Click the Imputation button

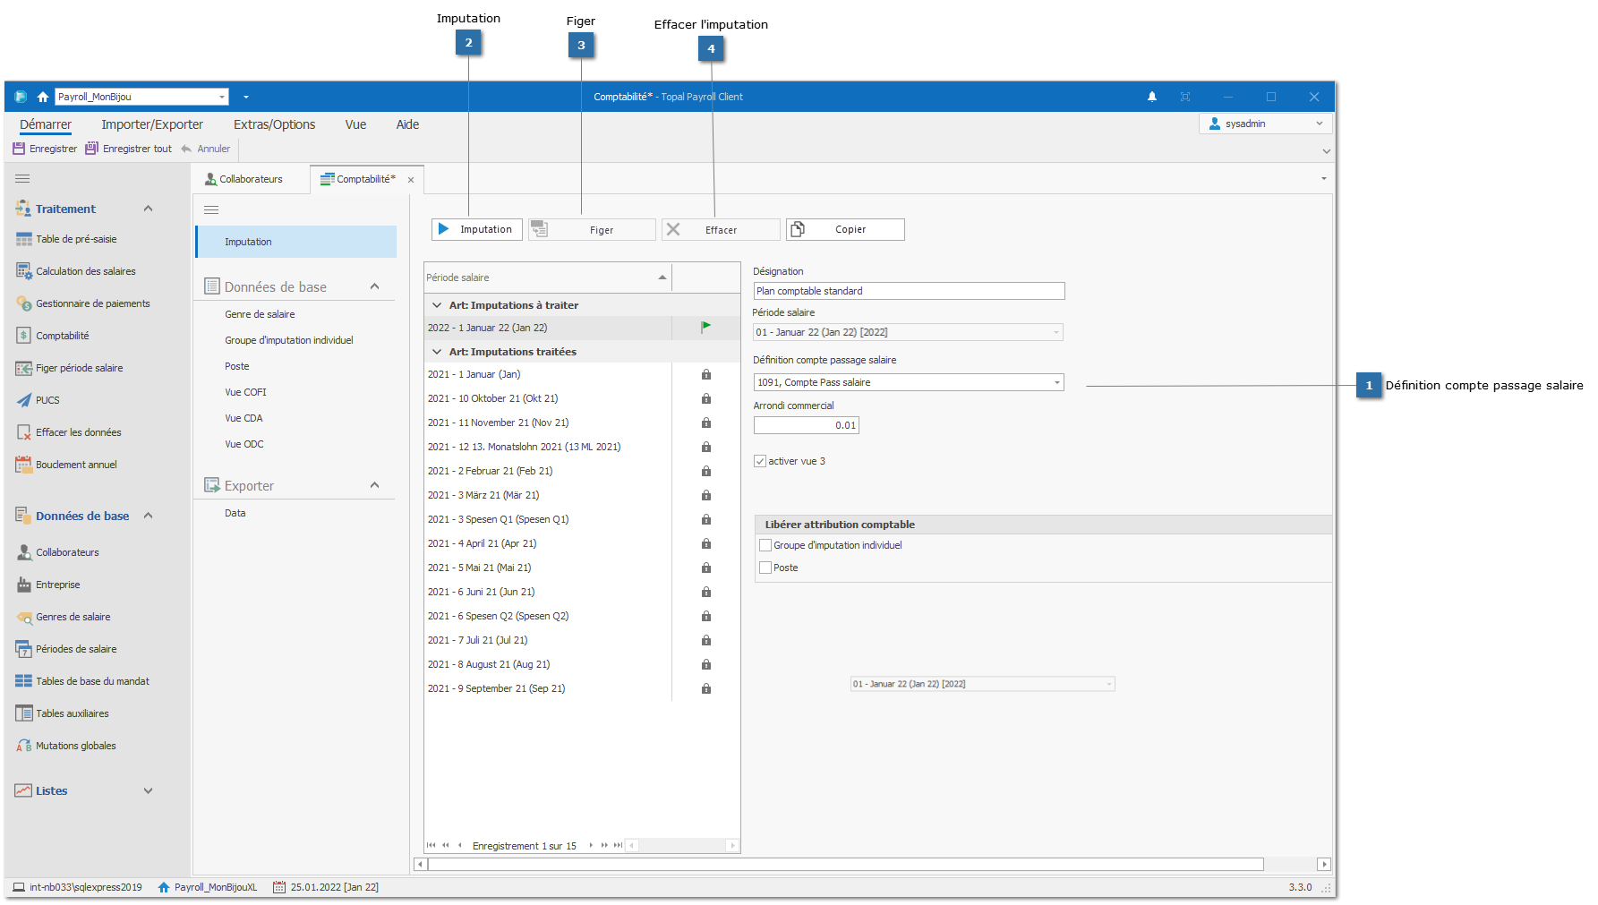476,229
